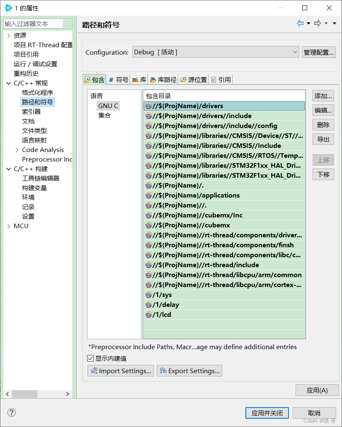Open the Configuration dropdown showing Debug [活动]
Screen dimensions: 342x427
pyautogui.click(x=295, y=52)
